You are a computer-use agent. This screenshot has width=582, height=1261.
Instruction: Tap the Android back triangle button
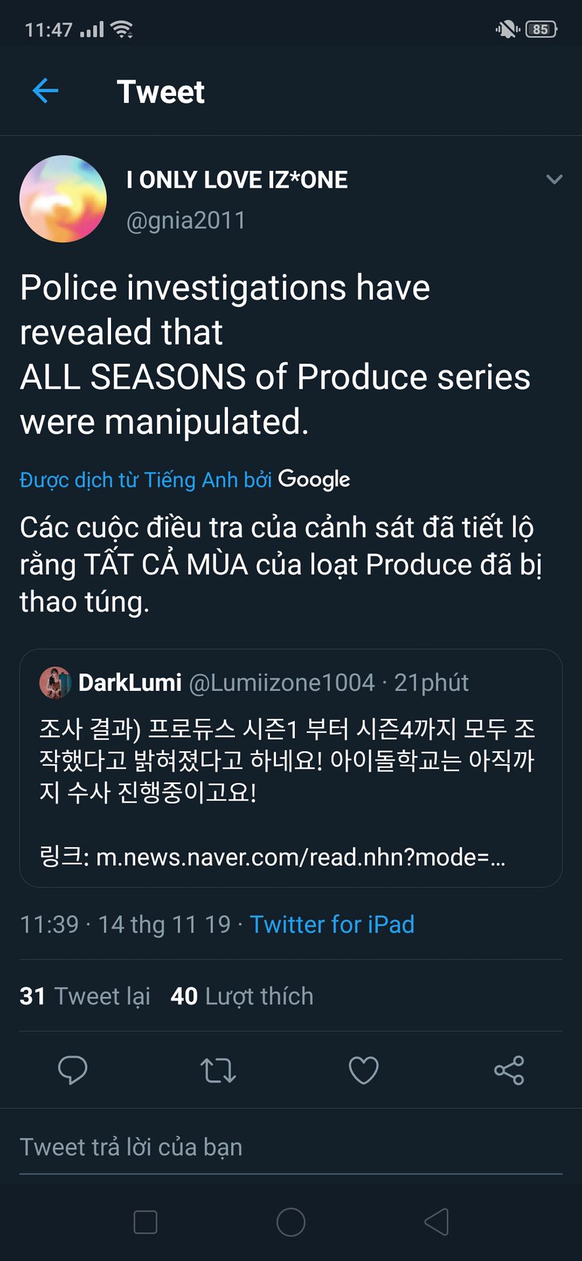437,1222
